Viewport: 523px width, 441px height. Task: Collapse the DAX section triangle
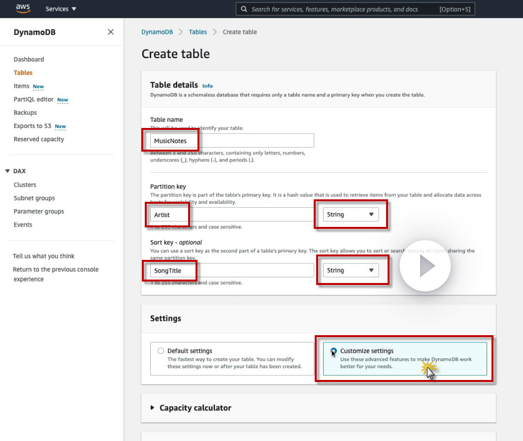coord(7,171)
